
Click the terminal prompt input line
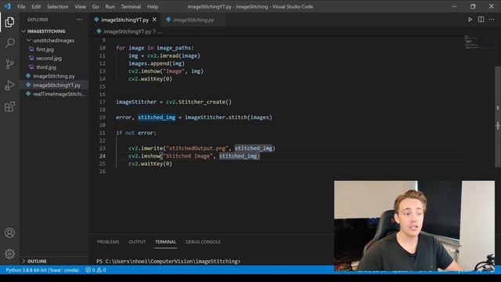(168, 261)
